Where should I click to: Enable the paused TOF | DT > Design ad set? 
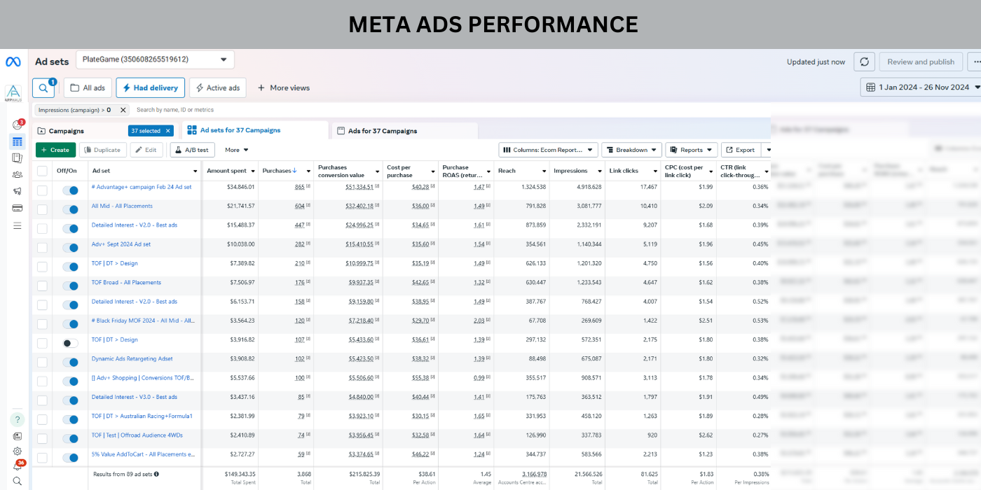tap(70, 343)
